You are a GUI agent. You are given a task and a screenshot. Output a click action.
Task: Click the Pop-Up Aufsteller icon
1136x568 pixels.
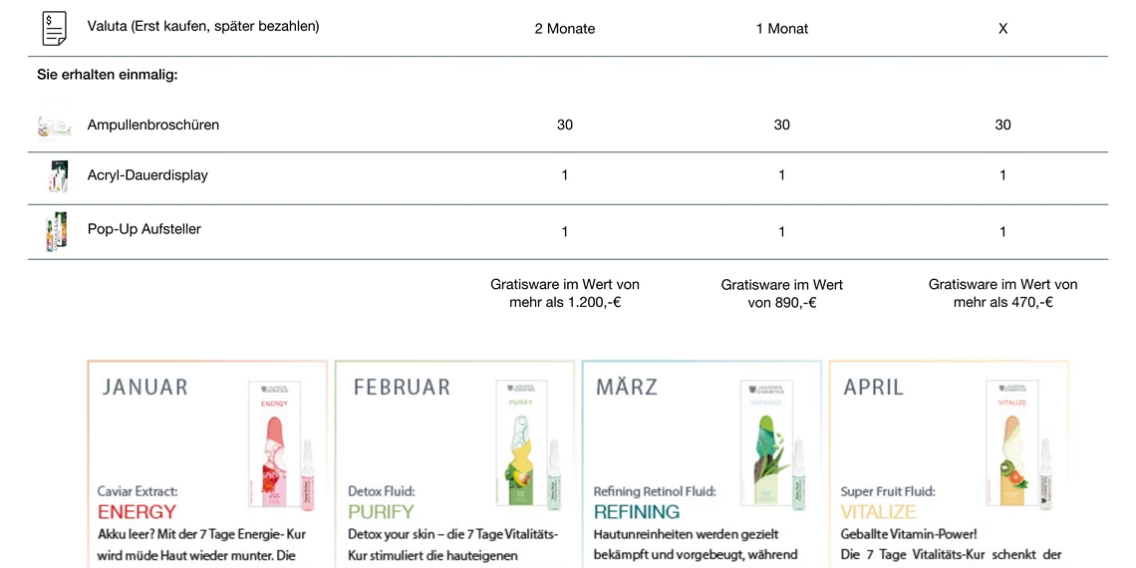point(57,231)
